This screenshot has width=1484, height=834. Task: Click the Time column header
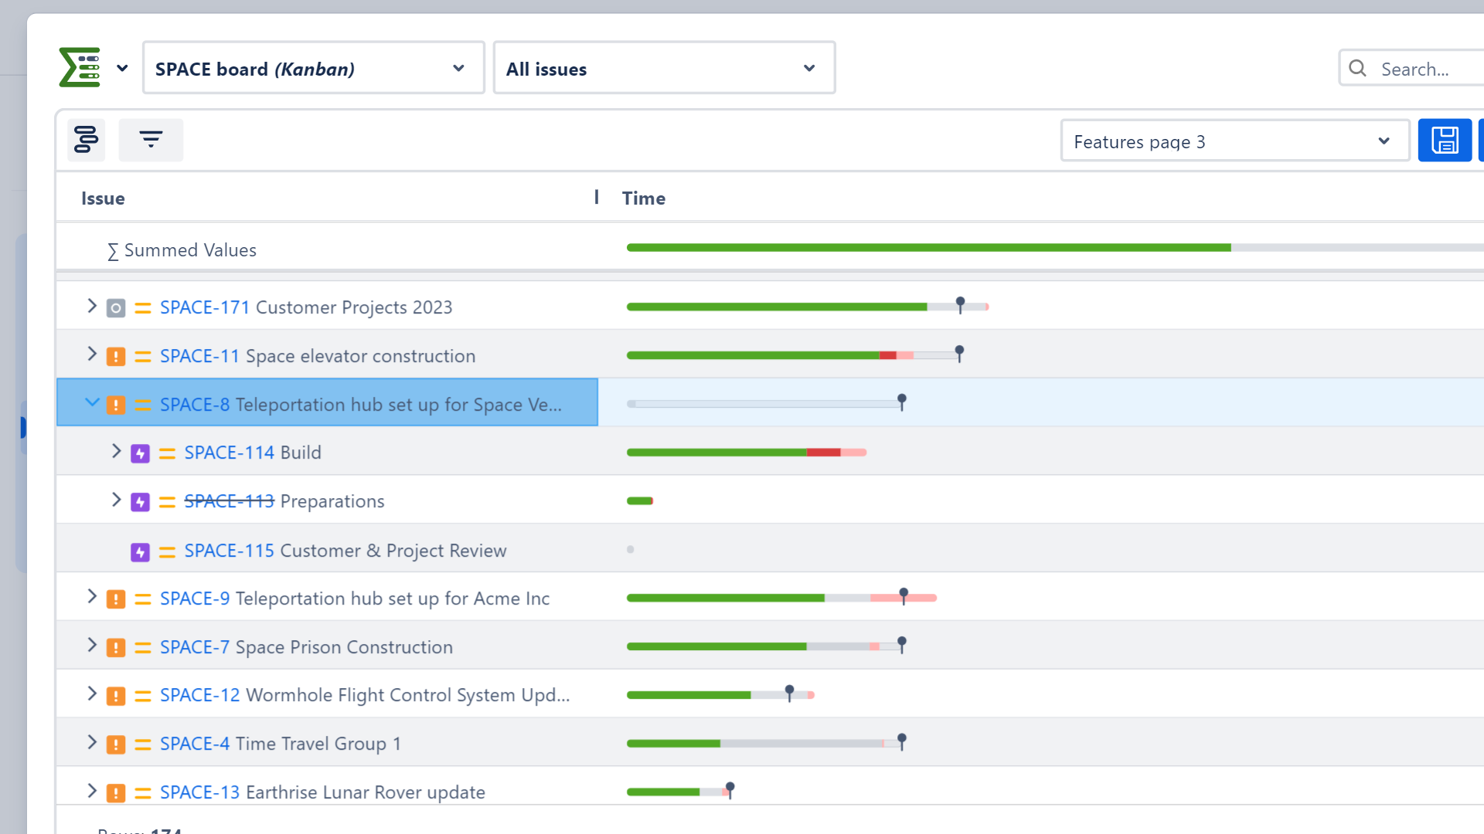(x=643, y=198)
